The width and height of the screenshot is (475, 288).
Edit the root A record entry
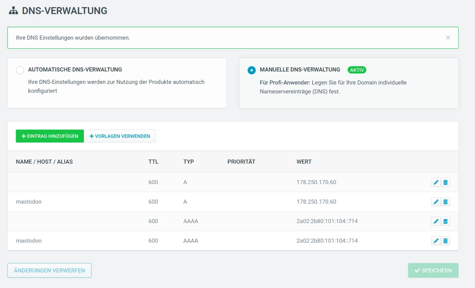pos(436,182)
